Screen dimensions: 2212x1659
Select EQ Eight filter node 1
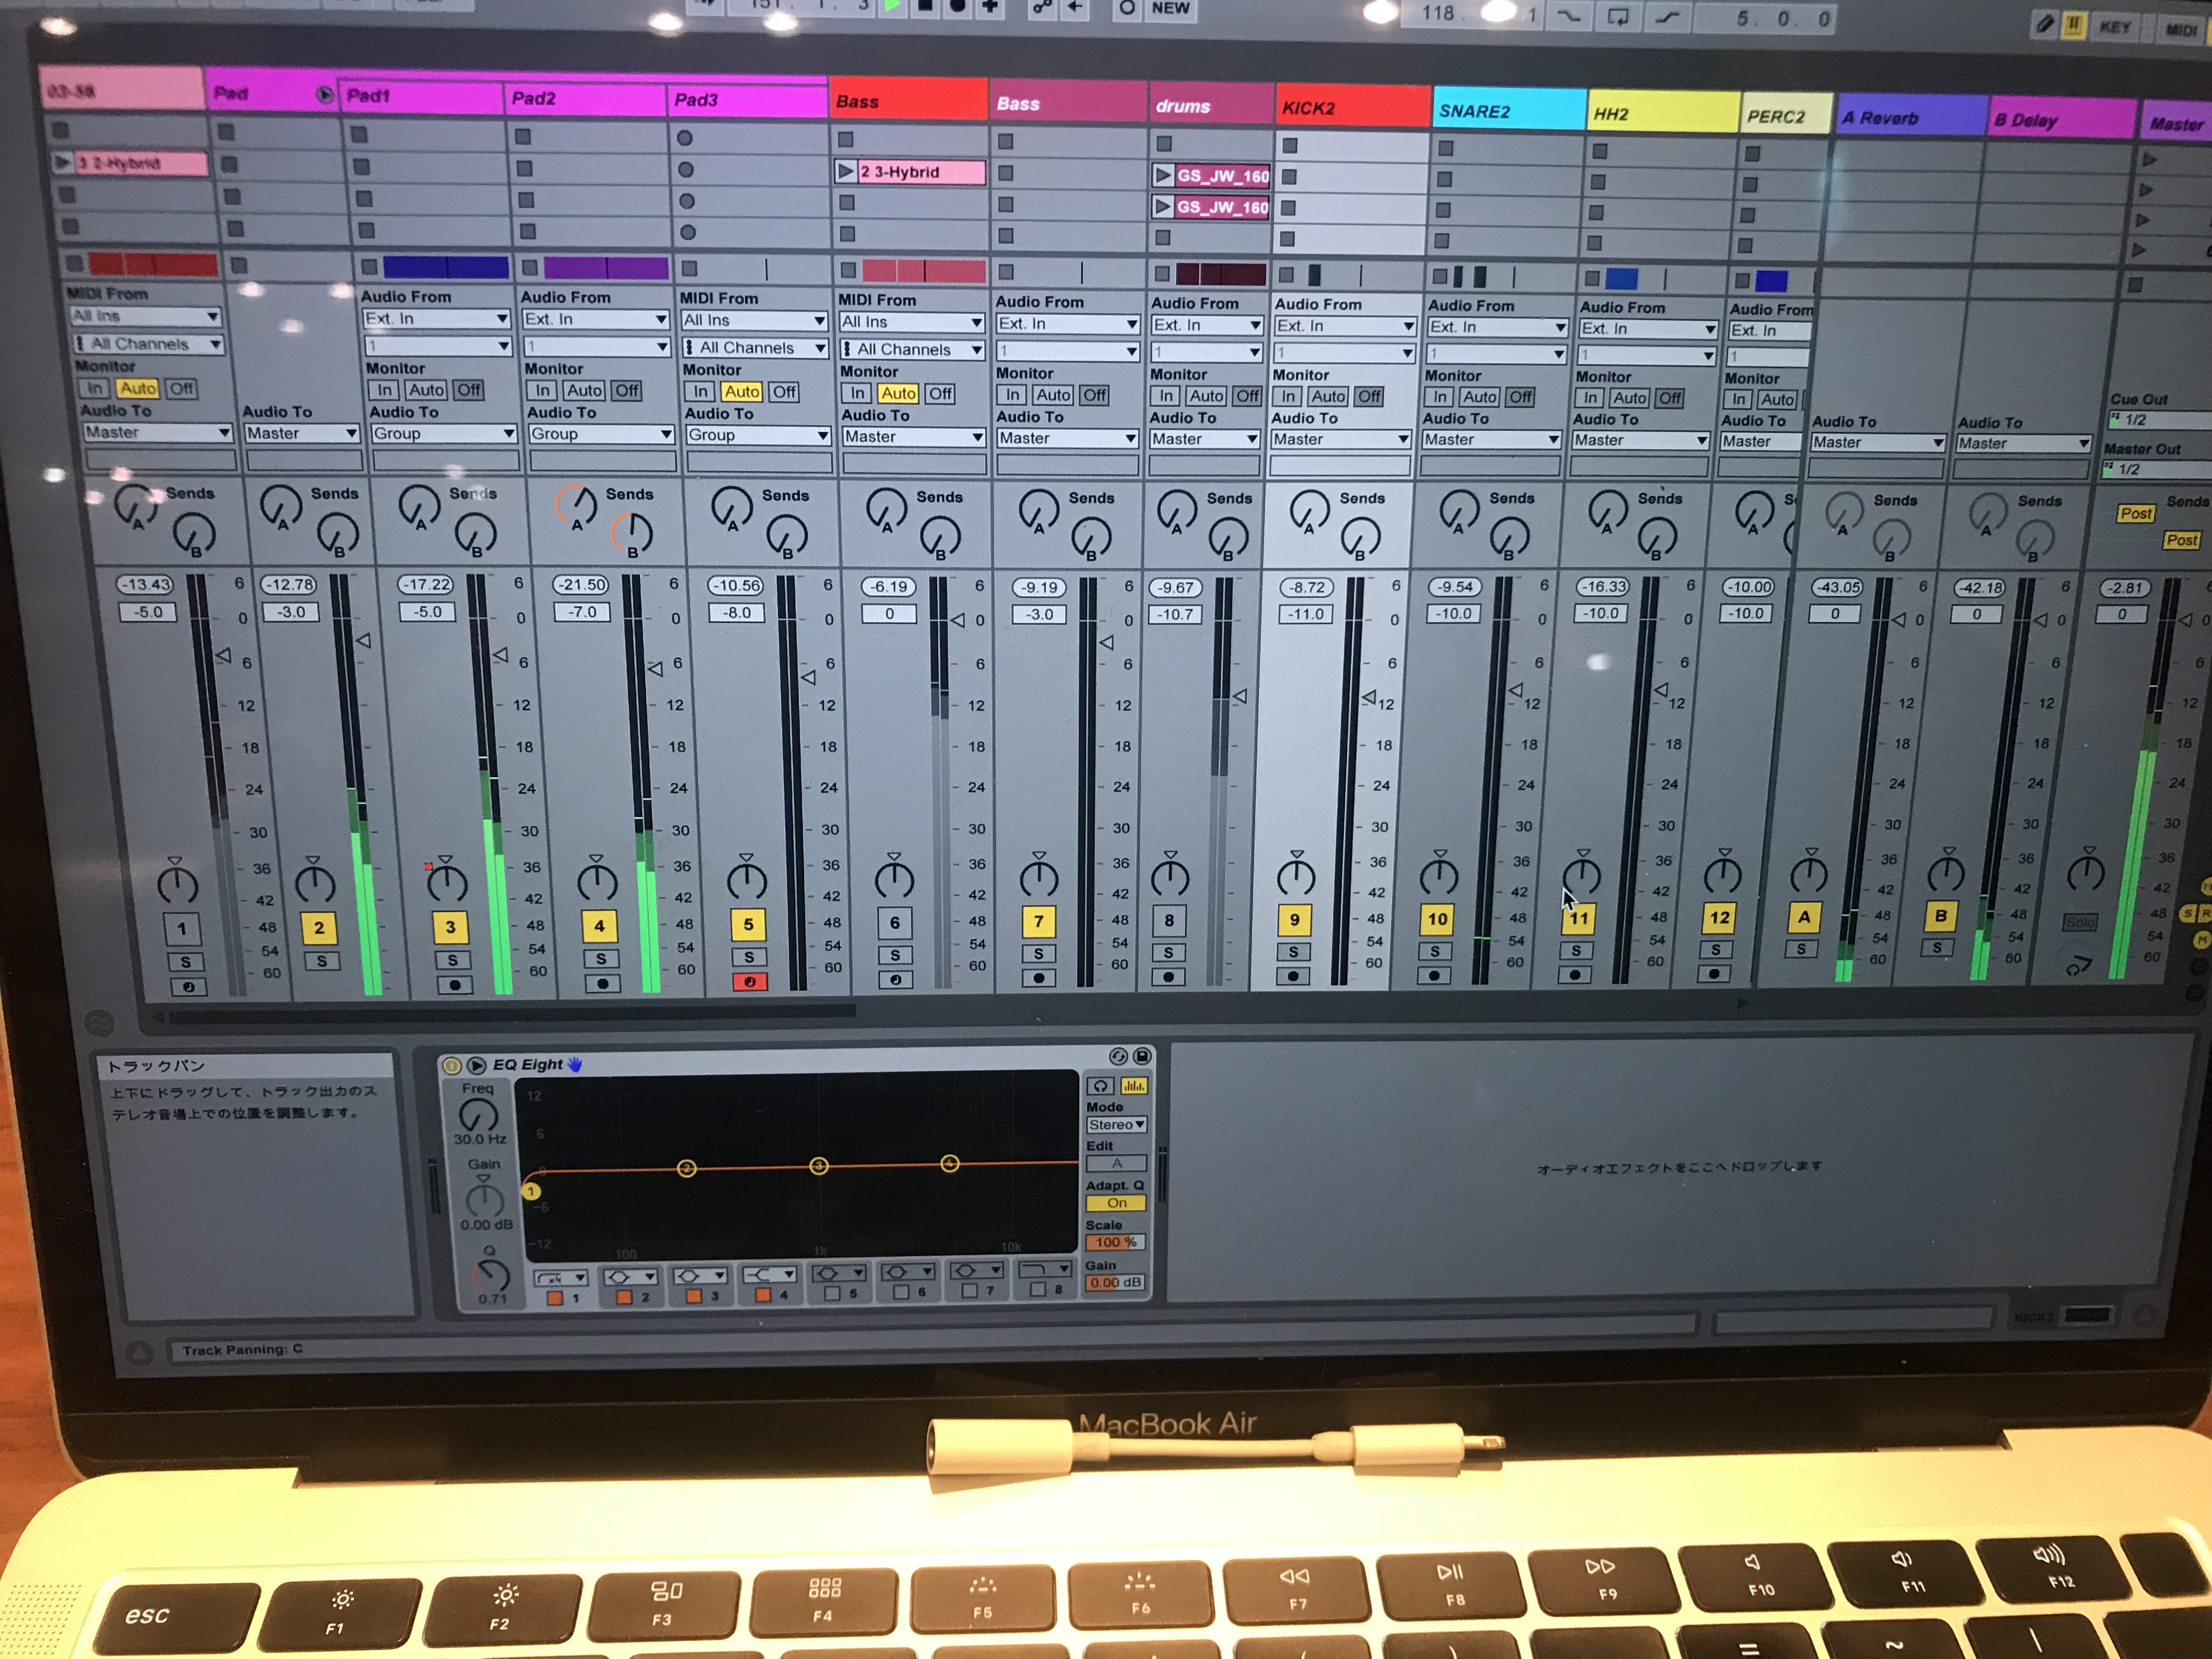point(531,1191)
